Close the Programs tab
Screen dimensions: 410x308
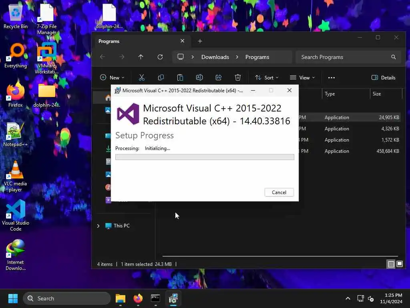click(182, 41)
